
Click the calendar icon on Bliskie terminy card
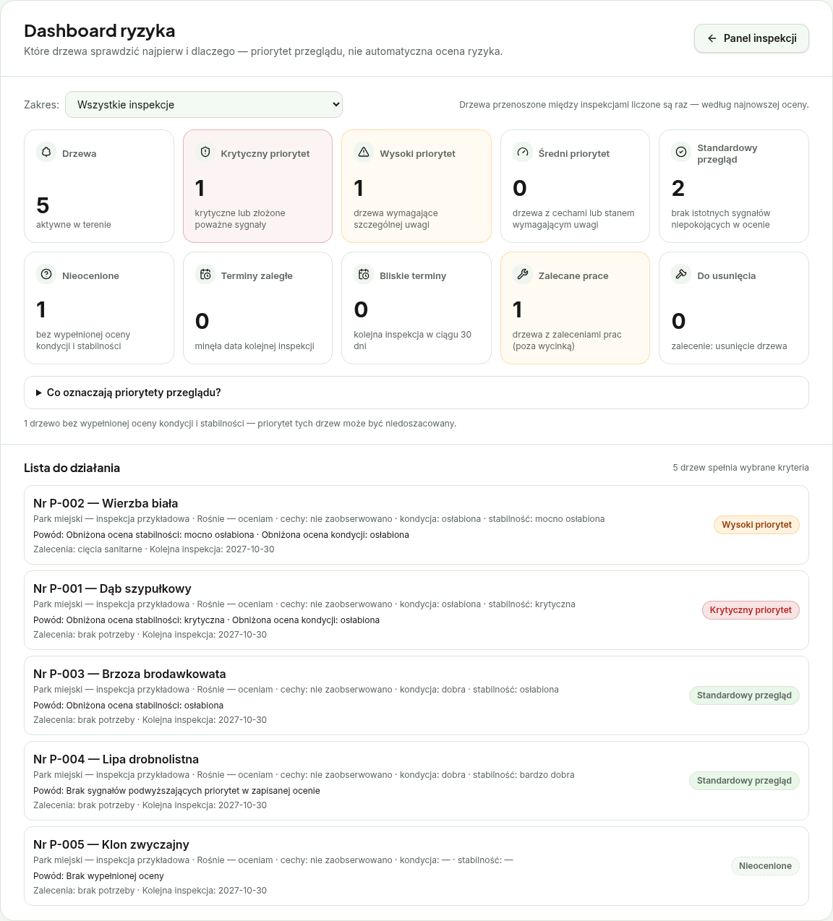(364, 275)
